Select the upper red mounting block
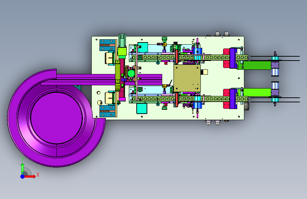The width and height of the screenshot is (307, 199). [x=227, y=58]
